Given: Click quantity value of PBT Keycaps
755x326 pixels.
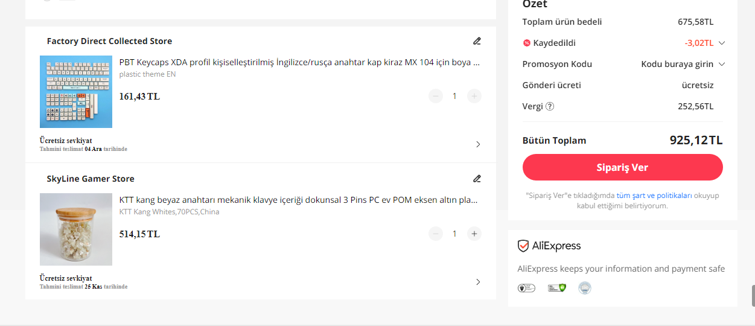Looking at the screenshot, I should coord(455,96).
